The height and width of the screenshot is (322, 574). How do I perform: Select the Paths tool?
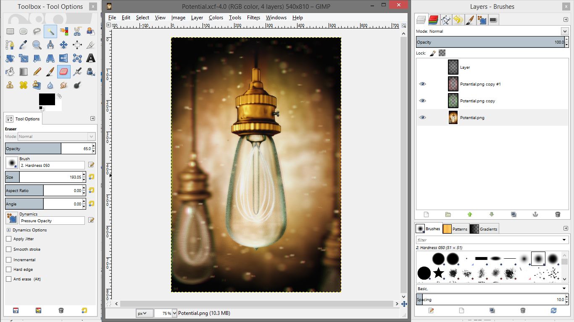coord(10,45)
